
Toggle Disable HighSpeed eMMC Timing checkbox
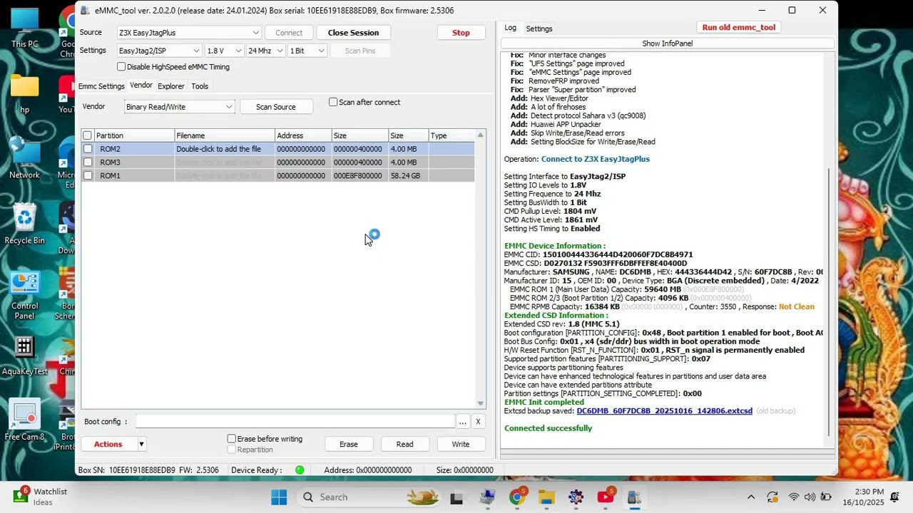121,67
